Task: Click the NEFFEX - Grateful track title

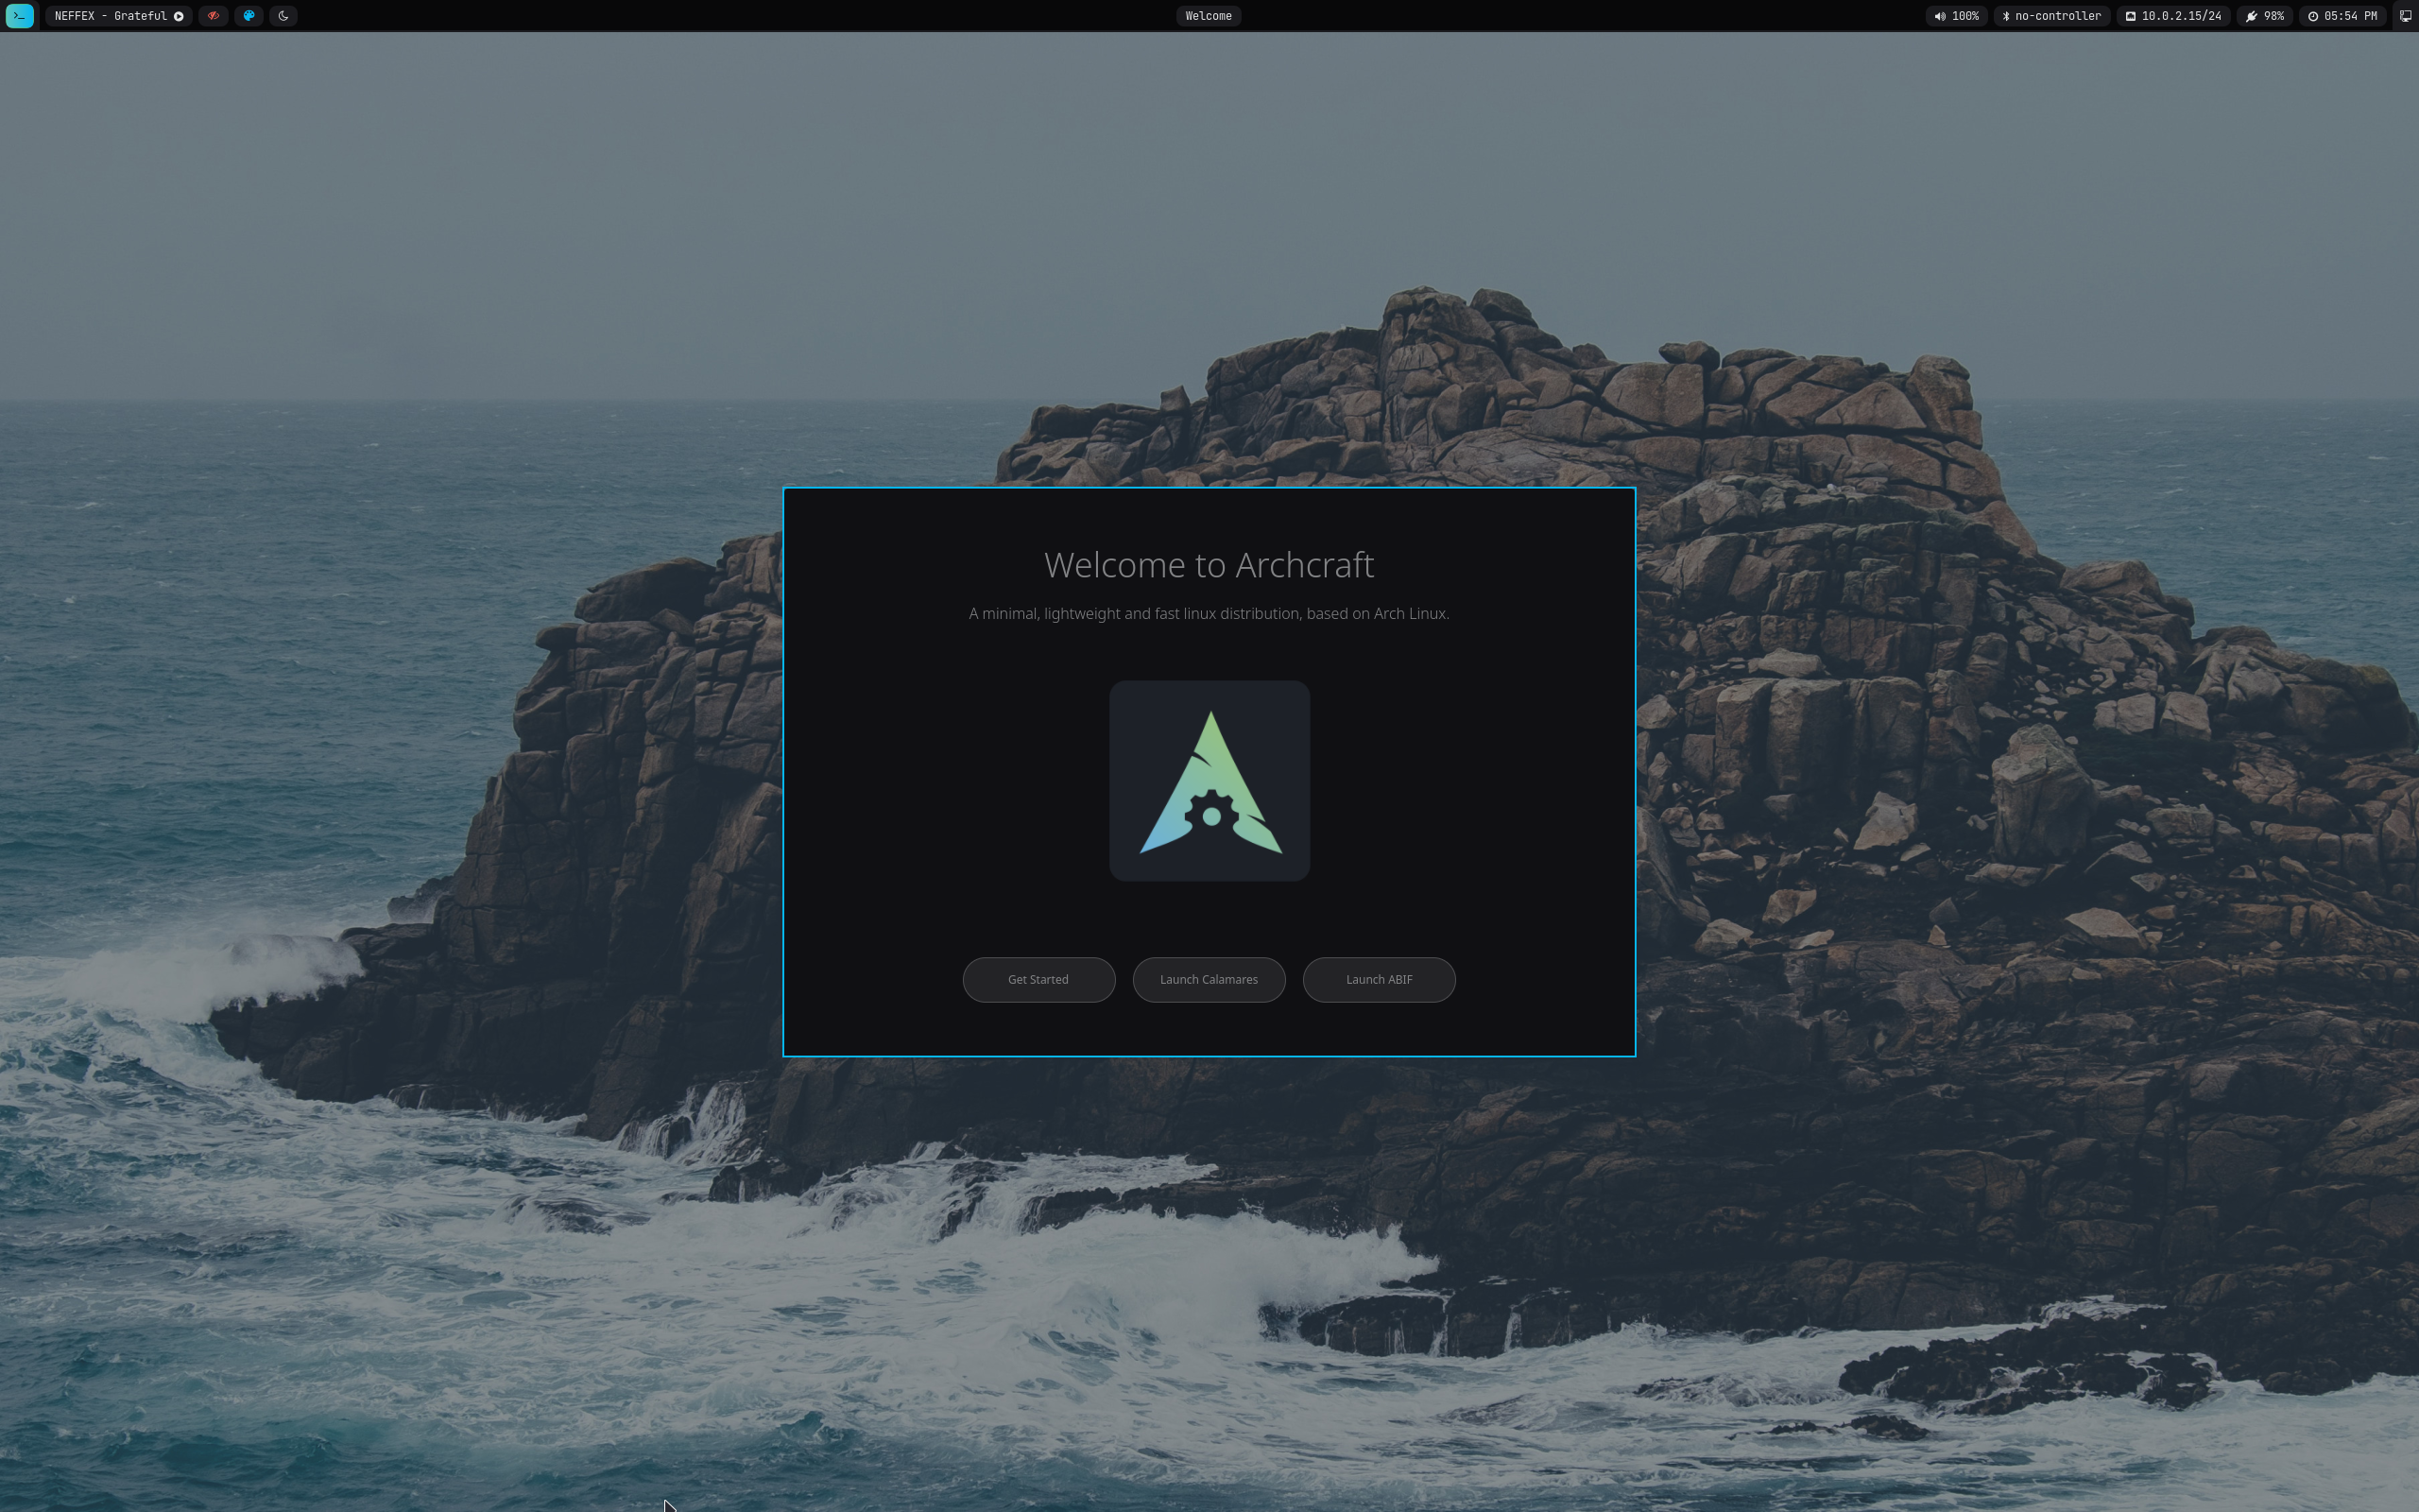Action: pyautogui.click(x=110, y=16)
